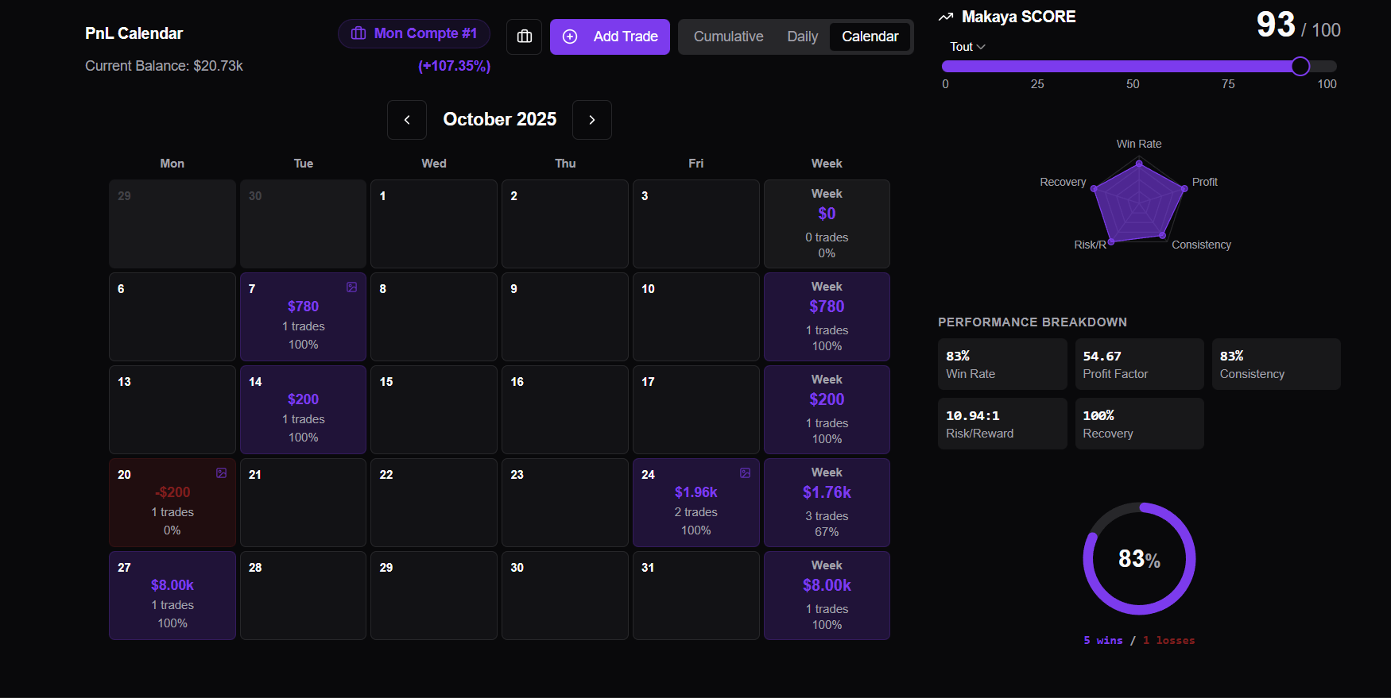This screenshot has width=1391, height=698.
Task: Select the Calendar view tab
Action: point(870,37)
